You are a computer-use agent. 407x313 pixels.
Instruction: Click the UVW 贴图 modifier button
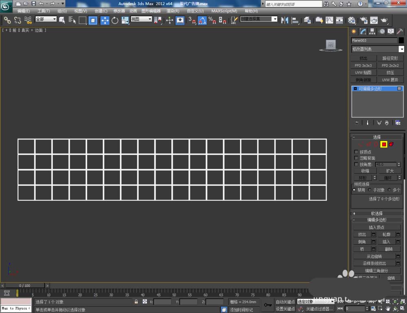tap(363, 72)
